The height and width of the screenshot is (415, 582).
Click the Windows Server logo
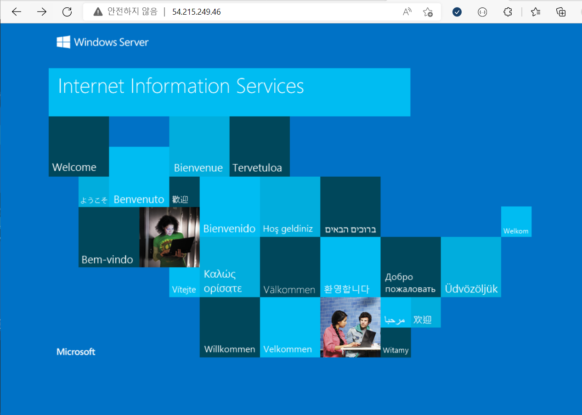tap(102, 42)
